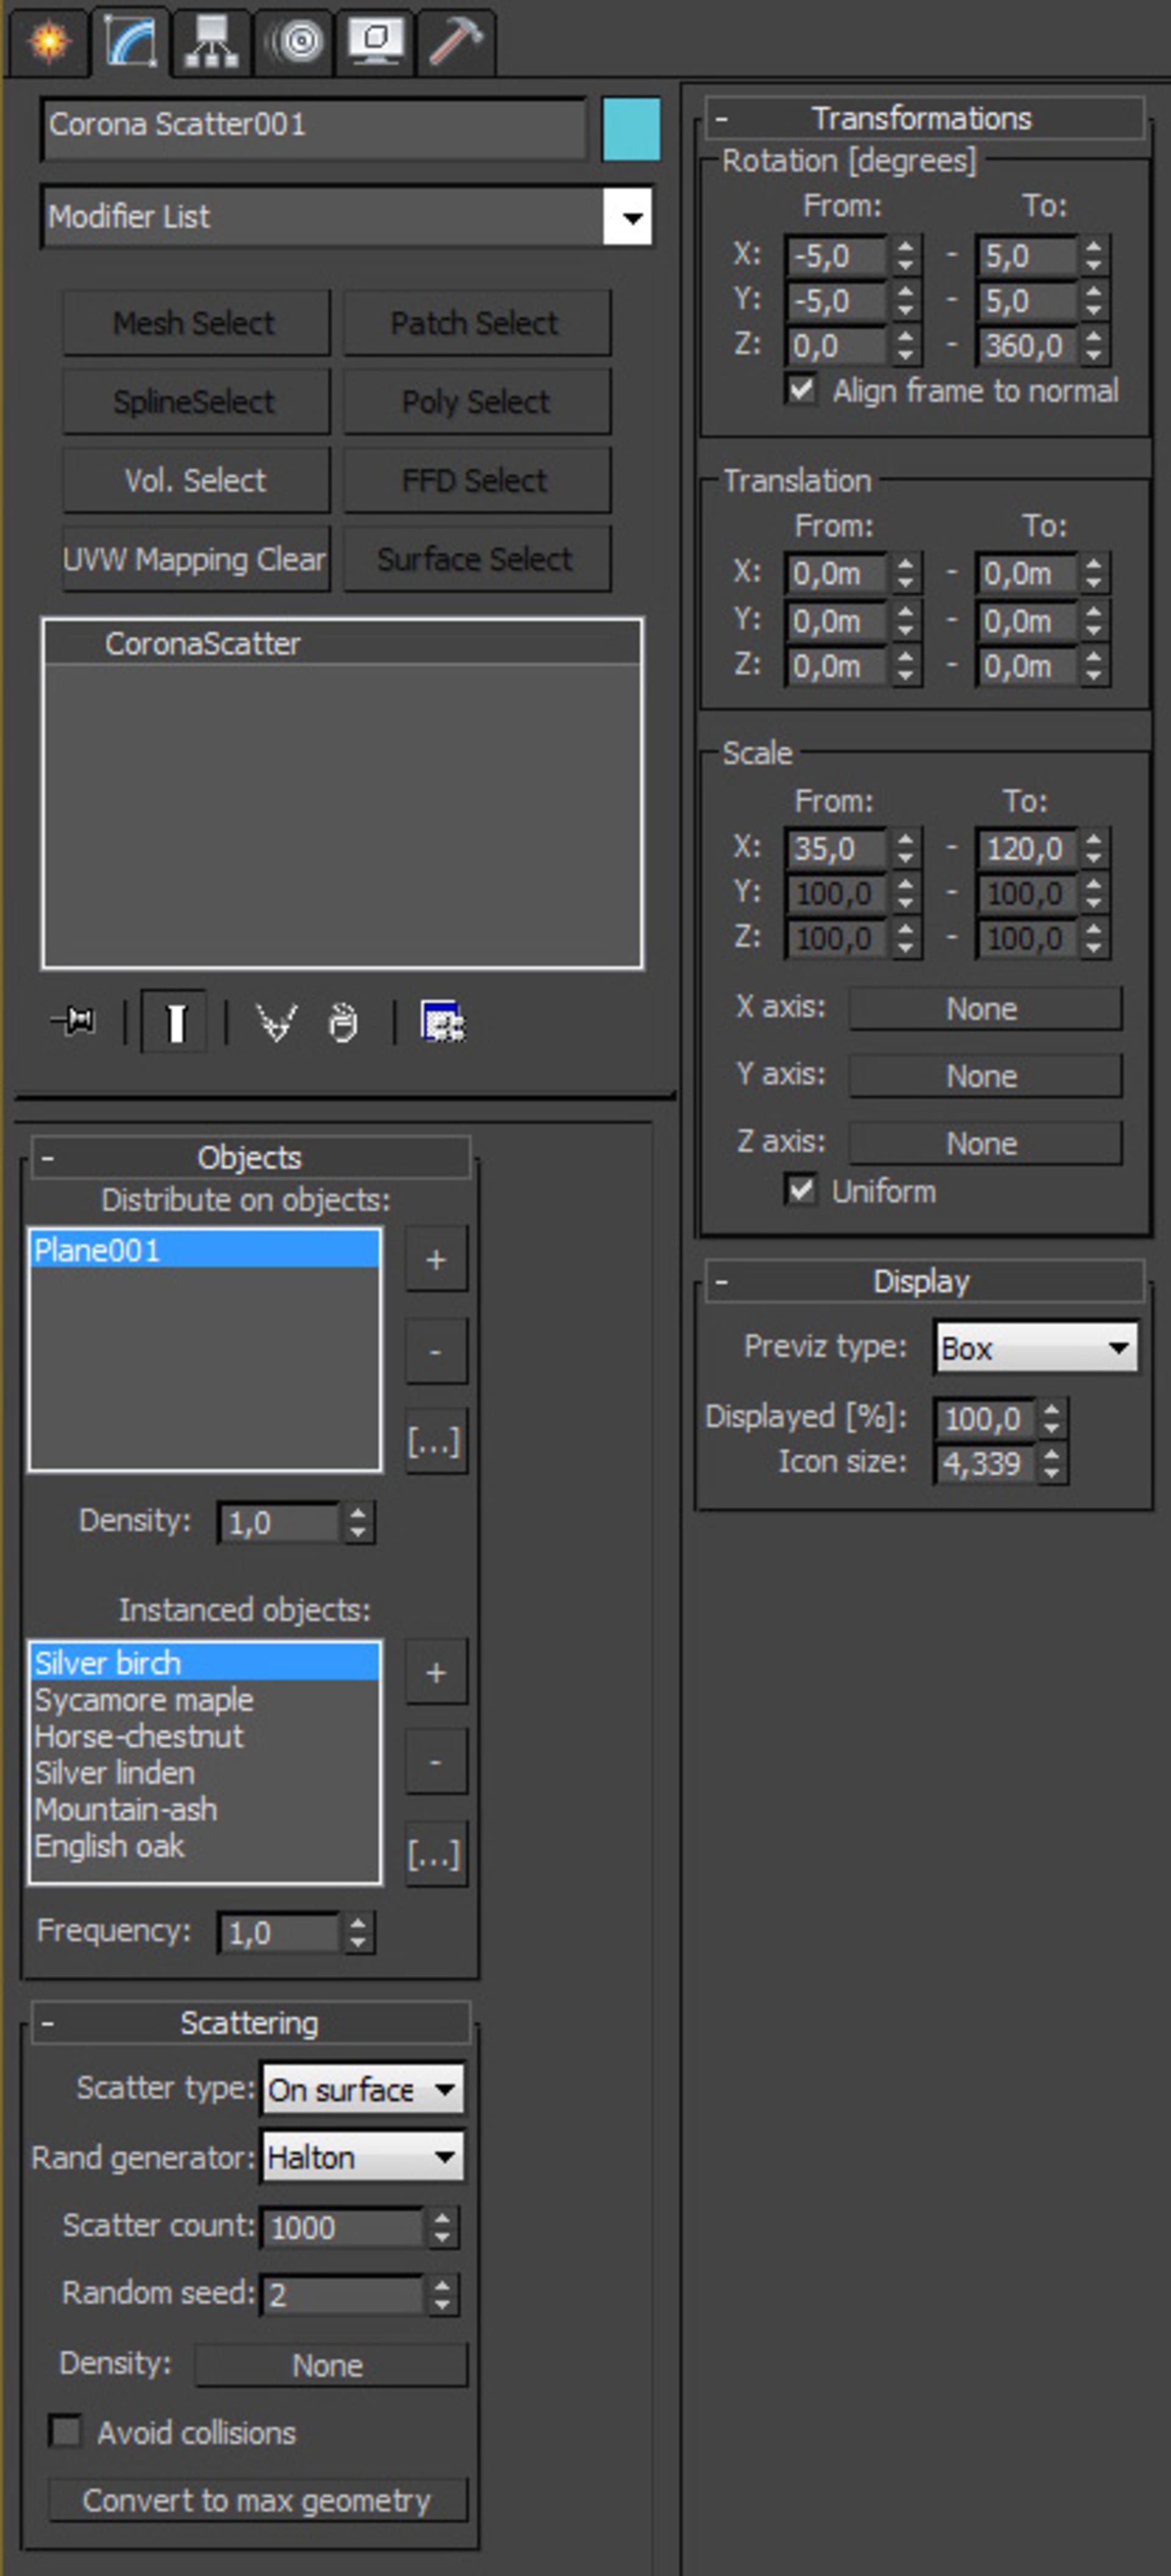
Task: Adjust the Frequency spinner
Action: [358, 1932]
